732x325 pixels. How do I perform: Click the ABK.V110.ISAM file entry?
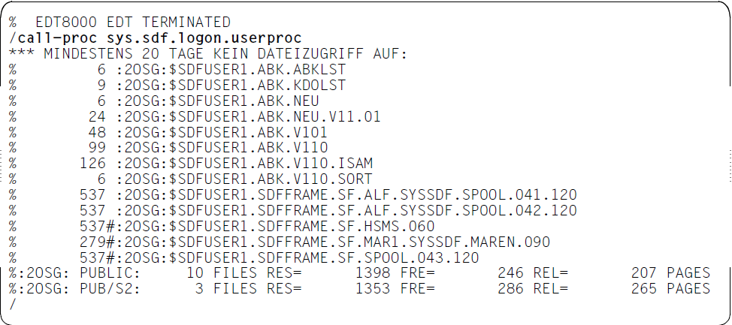[191, 163]
